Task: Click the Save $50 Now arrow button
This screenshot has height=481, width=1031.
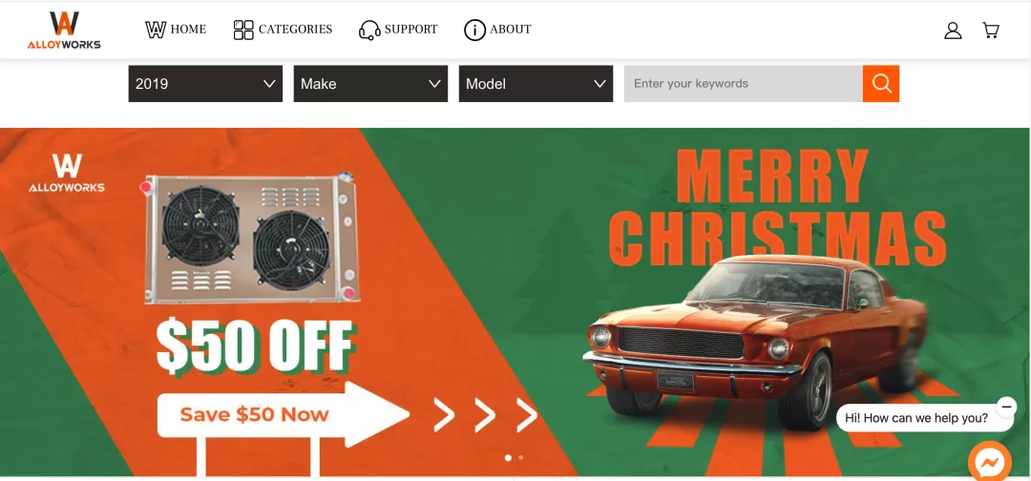Action: pos(284,414)
